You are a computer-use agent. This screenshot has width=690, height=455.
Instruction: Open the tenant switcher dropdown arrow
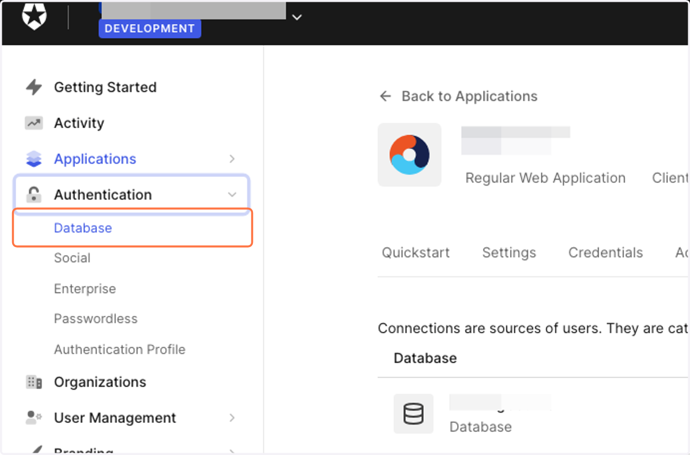297,17
